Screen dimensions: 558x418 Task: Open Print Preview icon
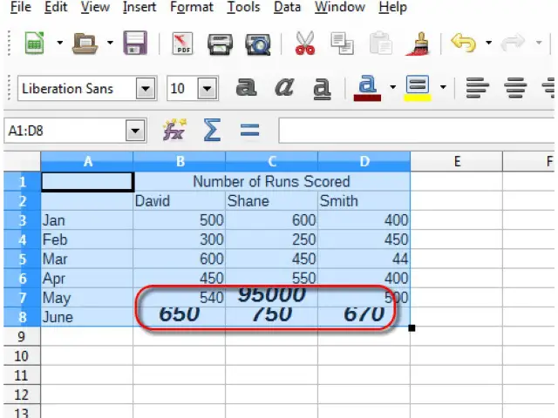(x=258, y=44)
